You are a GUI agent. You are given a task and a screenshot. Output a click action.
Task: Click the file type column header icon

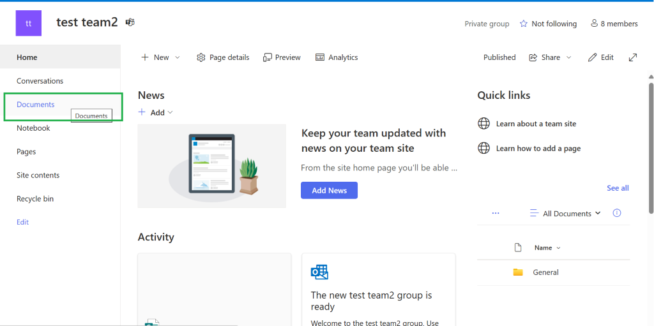click(x=518, y=248)
